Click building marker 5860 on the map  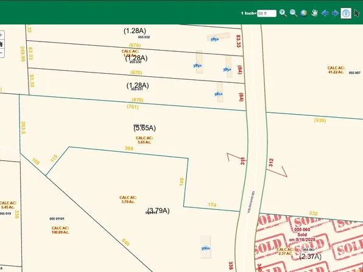206,248
